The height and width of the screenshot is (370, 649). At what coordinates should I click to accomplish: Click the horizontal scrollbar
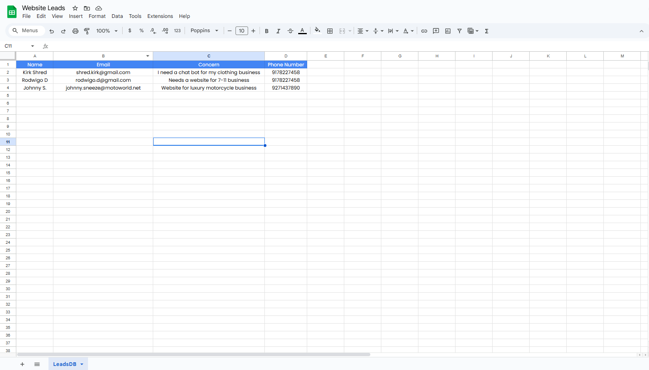[194, 355]
